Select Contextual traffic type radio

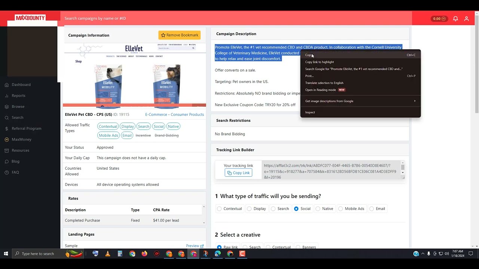(219, 209)
